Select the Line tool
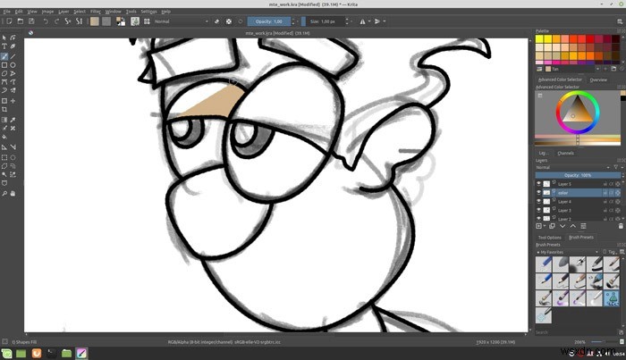The image size is (626, 360). [x=13, y=56]
